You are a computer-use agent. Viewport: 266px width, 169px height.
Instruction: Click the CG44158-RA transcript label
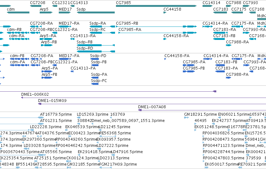pos(176,36)
